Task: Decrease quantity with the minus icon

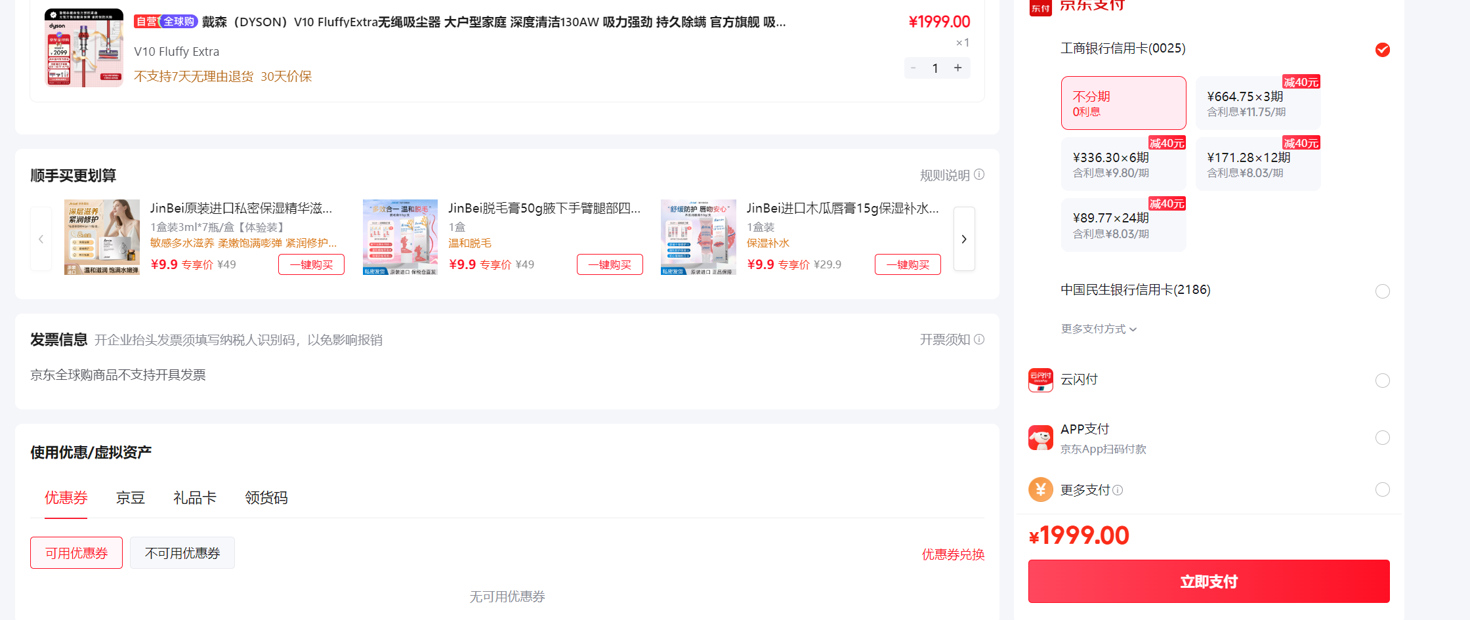Action: click(913, 68)
